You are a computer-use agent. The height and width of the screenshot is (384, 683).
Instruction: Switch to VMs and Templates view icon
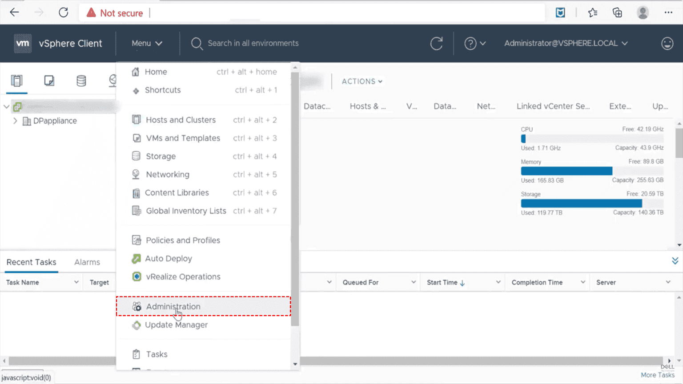click(49, 81)
